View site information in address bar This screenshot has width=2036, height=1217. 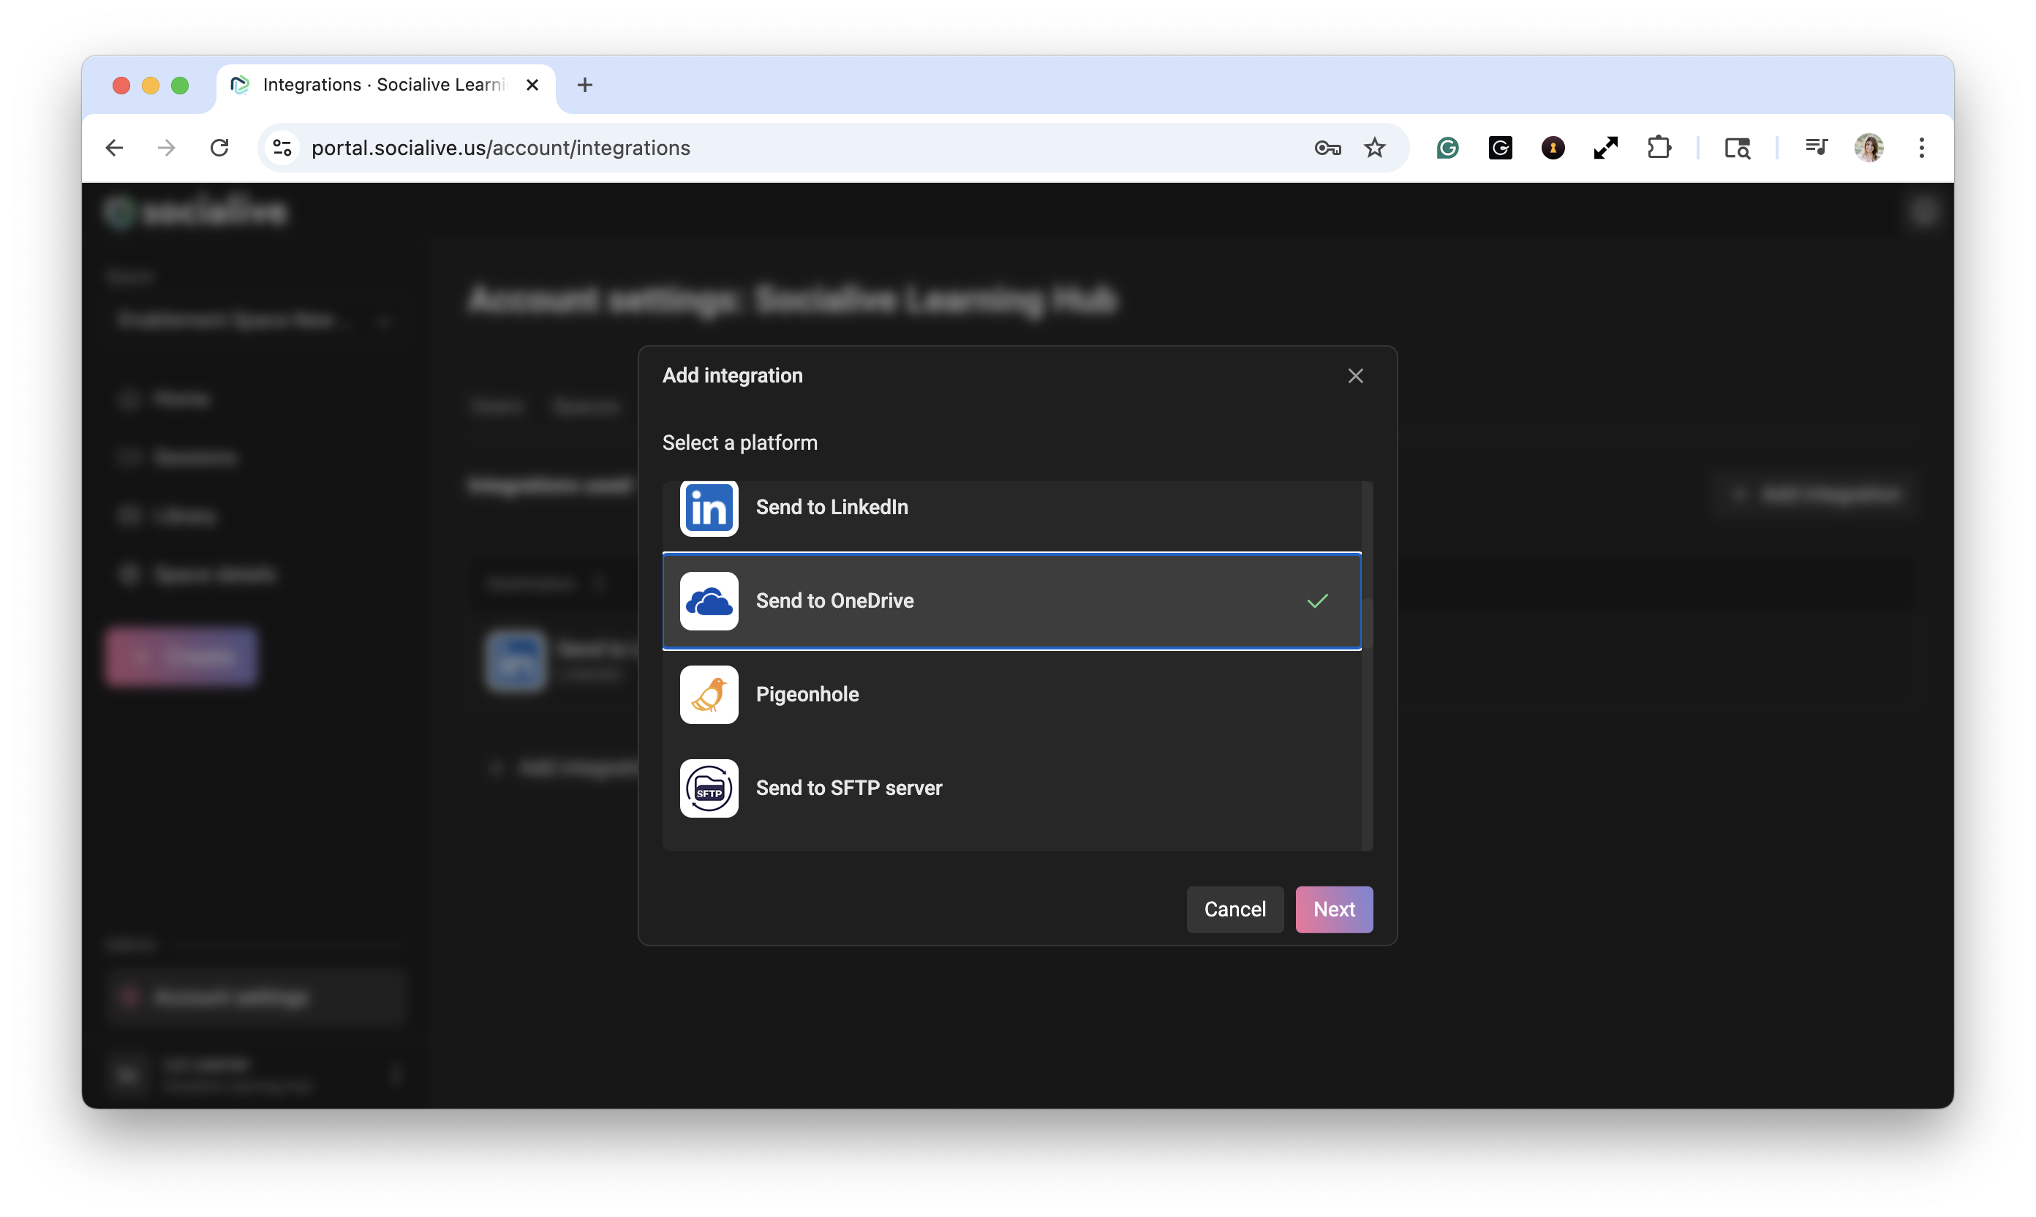pyautogui.click(x=283, y=148)
